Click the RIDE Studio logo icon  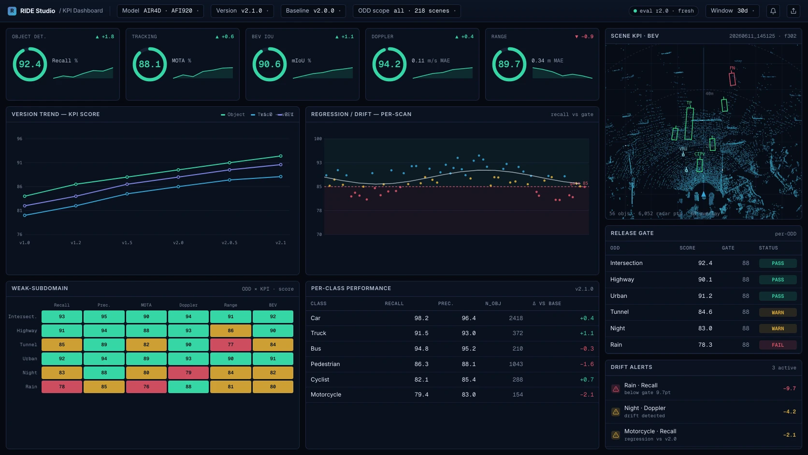pyautogui.click(x=12, y=11)
